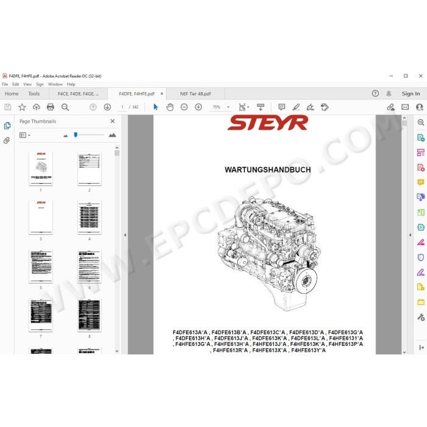Image resolution: width=427 pixels, height=427 pixels.
Task: Select page 1 thumbnail
Action: click(x=41, y=169)
